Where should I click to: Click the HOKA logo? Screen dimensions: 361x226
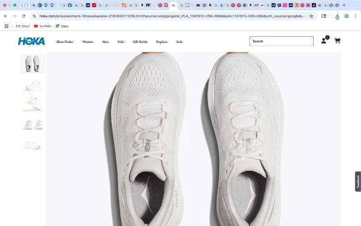32,41
